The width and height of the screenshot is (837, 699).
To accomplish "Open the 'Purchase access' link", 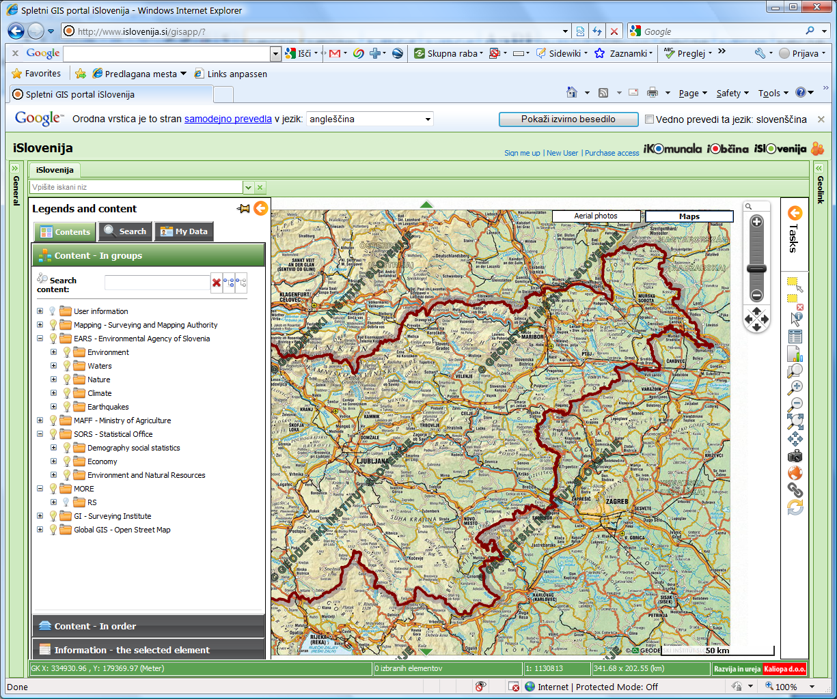I will (612, 153).
